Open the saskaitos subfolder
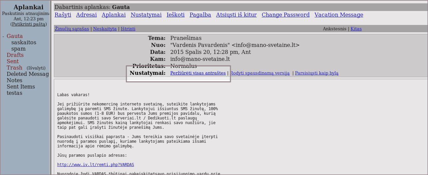This screenshot has height=175, width=428. (24, 43)
